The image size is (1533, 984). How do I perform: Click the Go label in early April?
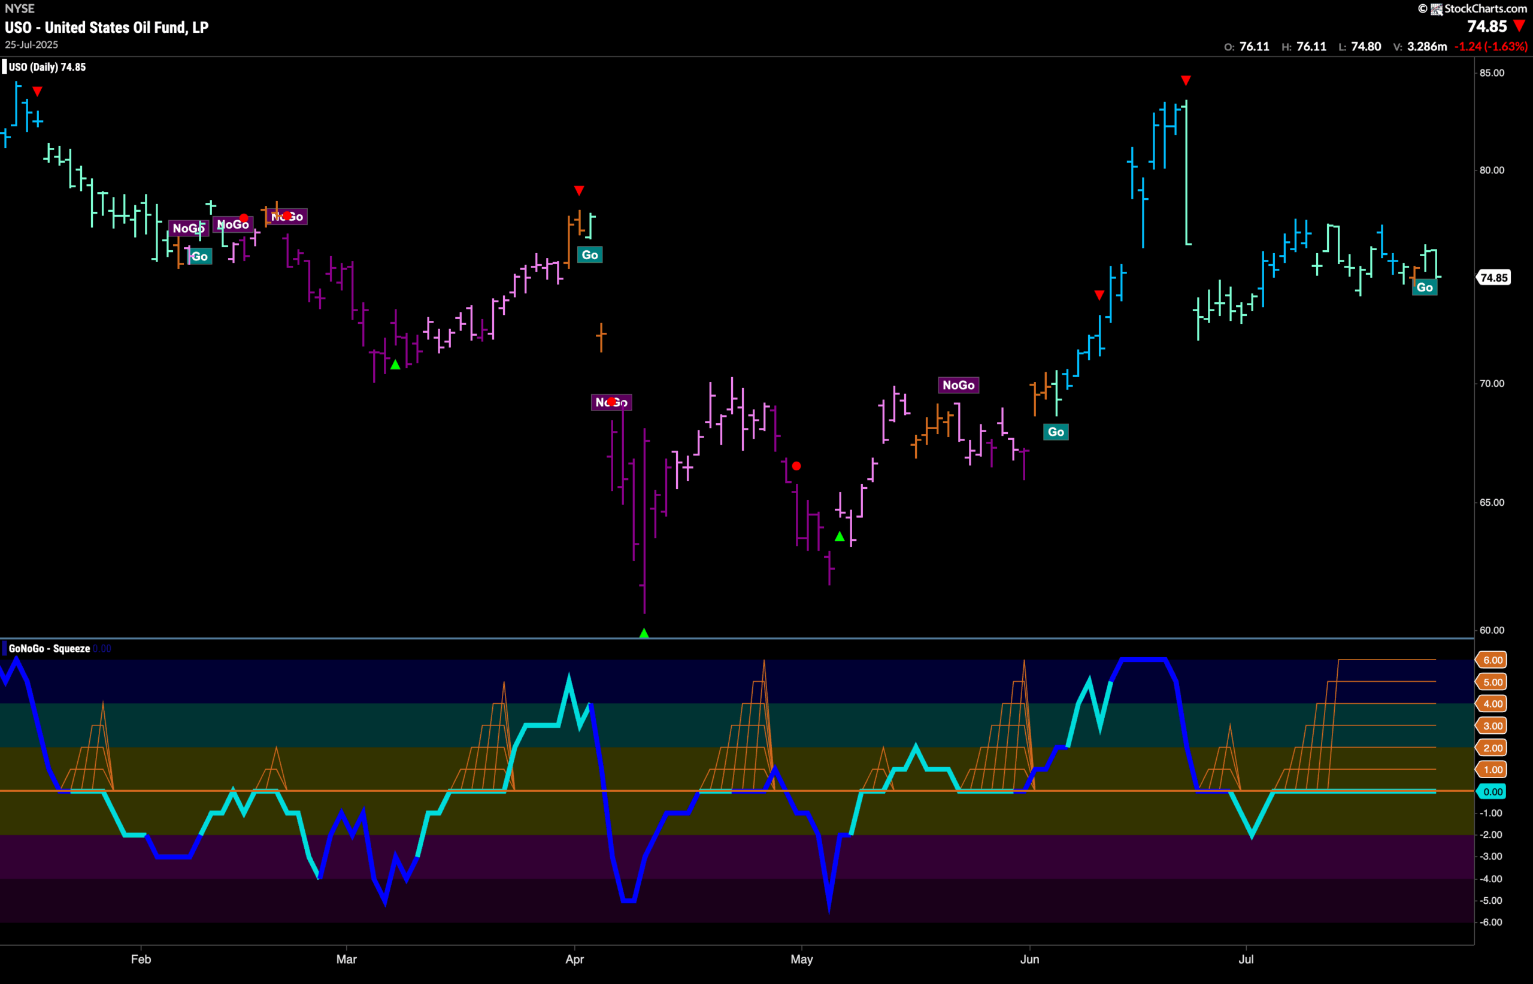click(x=589, y=255)
